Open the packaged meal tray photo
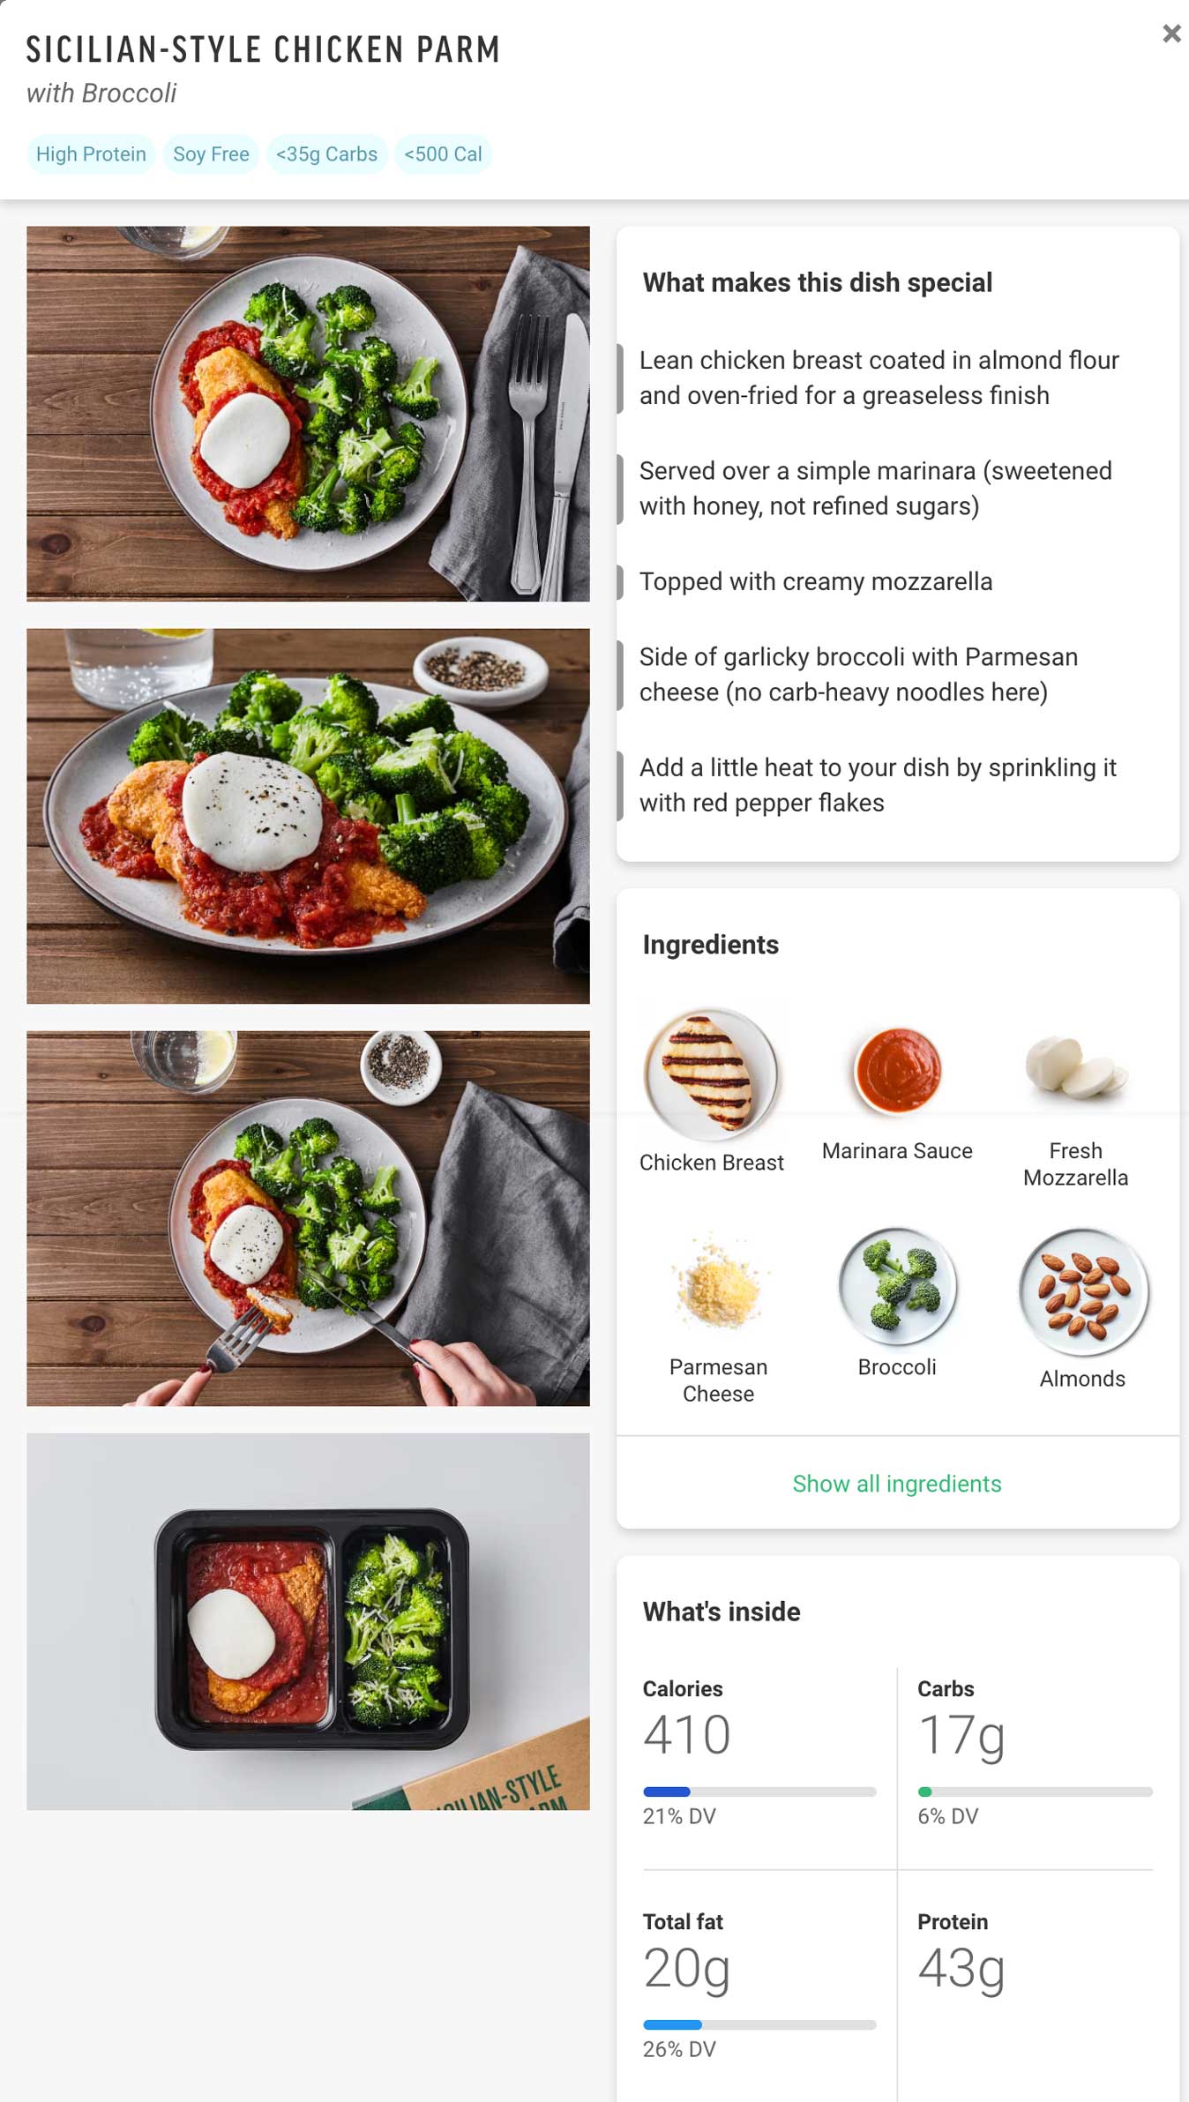Image resolution: width=1189 pixels, height=2102 pixels. [308, 1621]
